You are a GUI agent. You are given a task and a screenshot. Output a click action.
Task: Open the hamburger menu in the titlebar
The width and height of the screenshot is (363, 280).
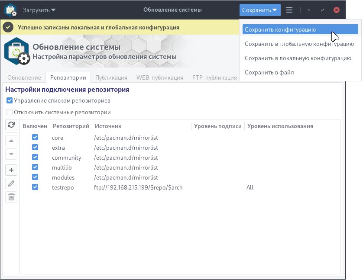point(289,10)
